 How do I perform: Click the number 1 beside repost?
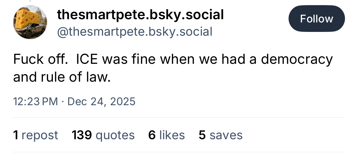(15, 135)
